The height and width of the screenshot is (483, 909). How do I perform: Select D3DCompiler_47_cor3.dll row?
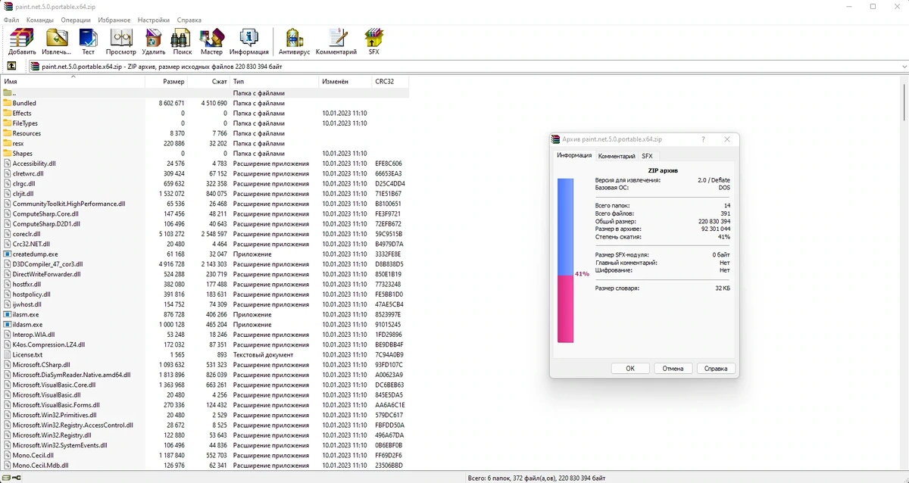(205, 264)
